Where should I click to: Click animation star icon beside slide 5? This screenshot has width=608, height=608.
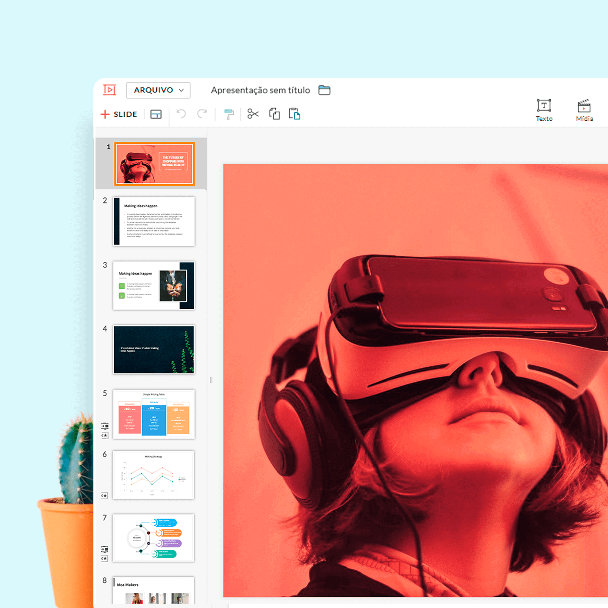[105, 435]
